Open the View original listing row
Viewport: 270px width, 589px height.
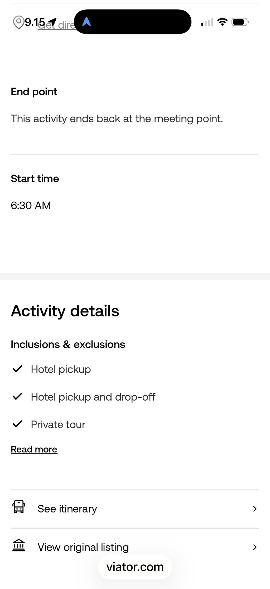pos(135,547)
